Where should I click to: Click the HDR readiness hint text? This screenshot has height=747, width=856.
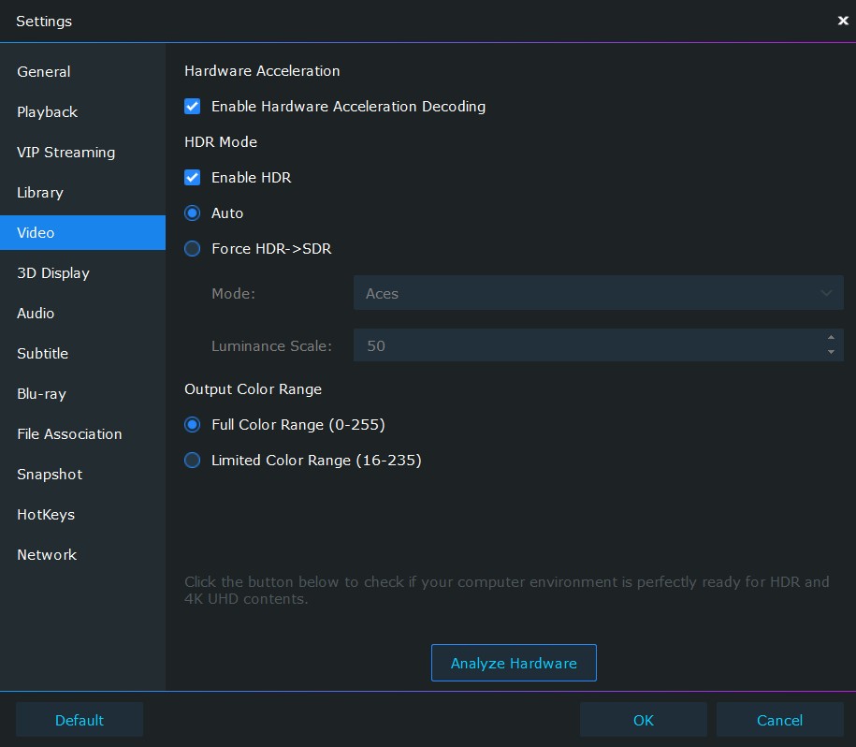point(507,591)
